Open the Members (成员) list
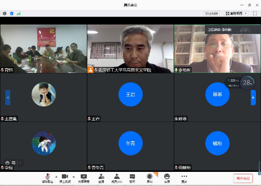 click(117, 178)
